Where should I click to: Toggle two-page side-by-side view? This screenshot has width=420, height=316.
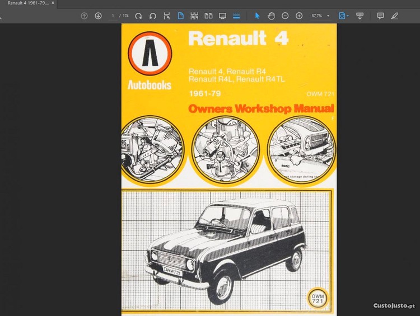(208, 16)
